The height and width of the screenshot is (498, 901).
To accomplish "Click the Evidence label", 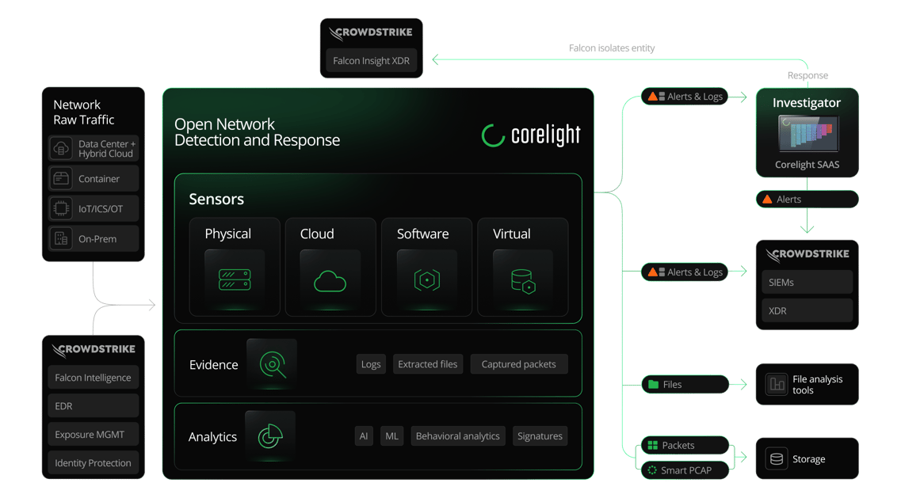I will tap(214, 365).
